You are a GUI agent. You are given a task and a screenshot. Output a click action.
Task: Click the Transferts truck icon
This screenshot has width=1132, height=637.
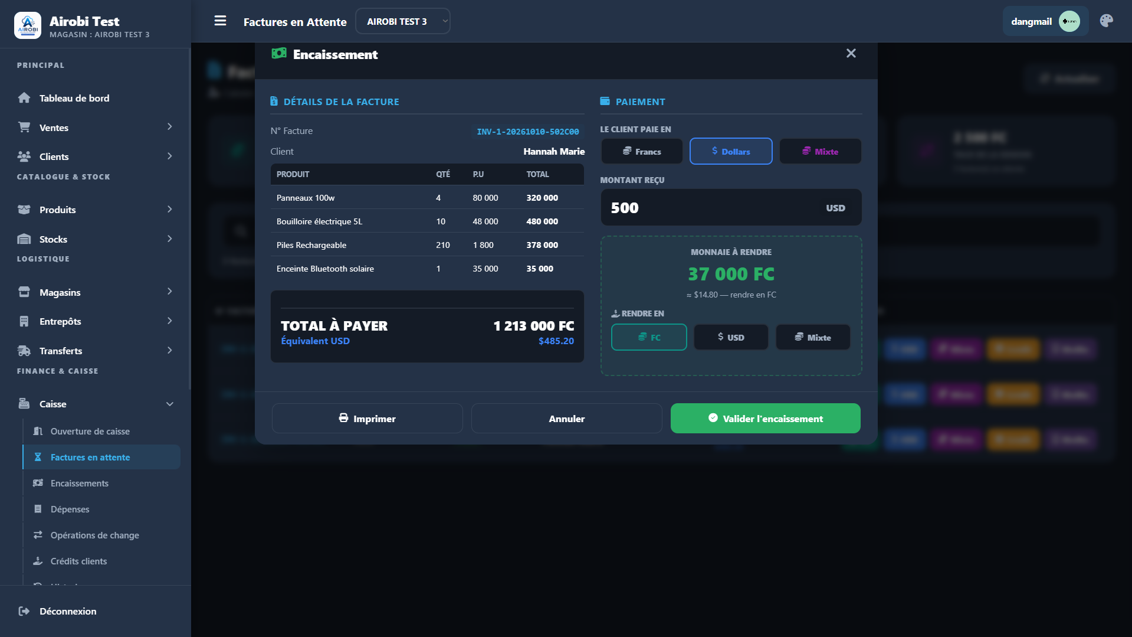tap(24, 351)
